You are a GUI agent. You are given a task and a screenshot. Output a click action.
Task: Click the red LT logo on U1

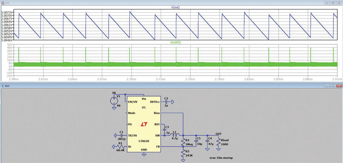pos(144,124)
